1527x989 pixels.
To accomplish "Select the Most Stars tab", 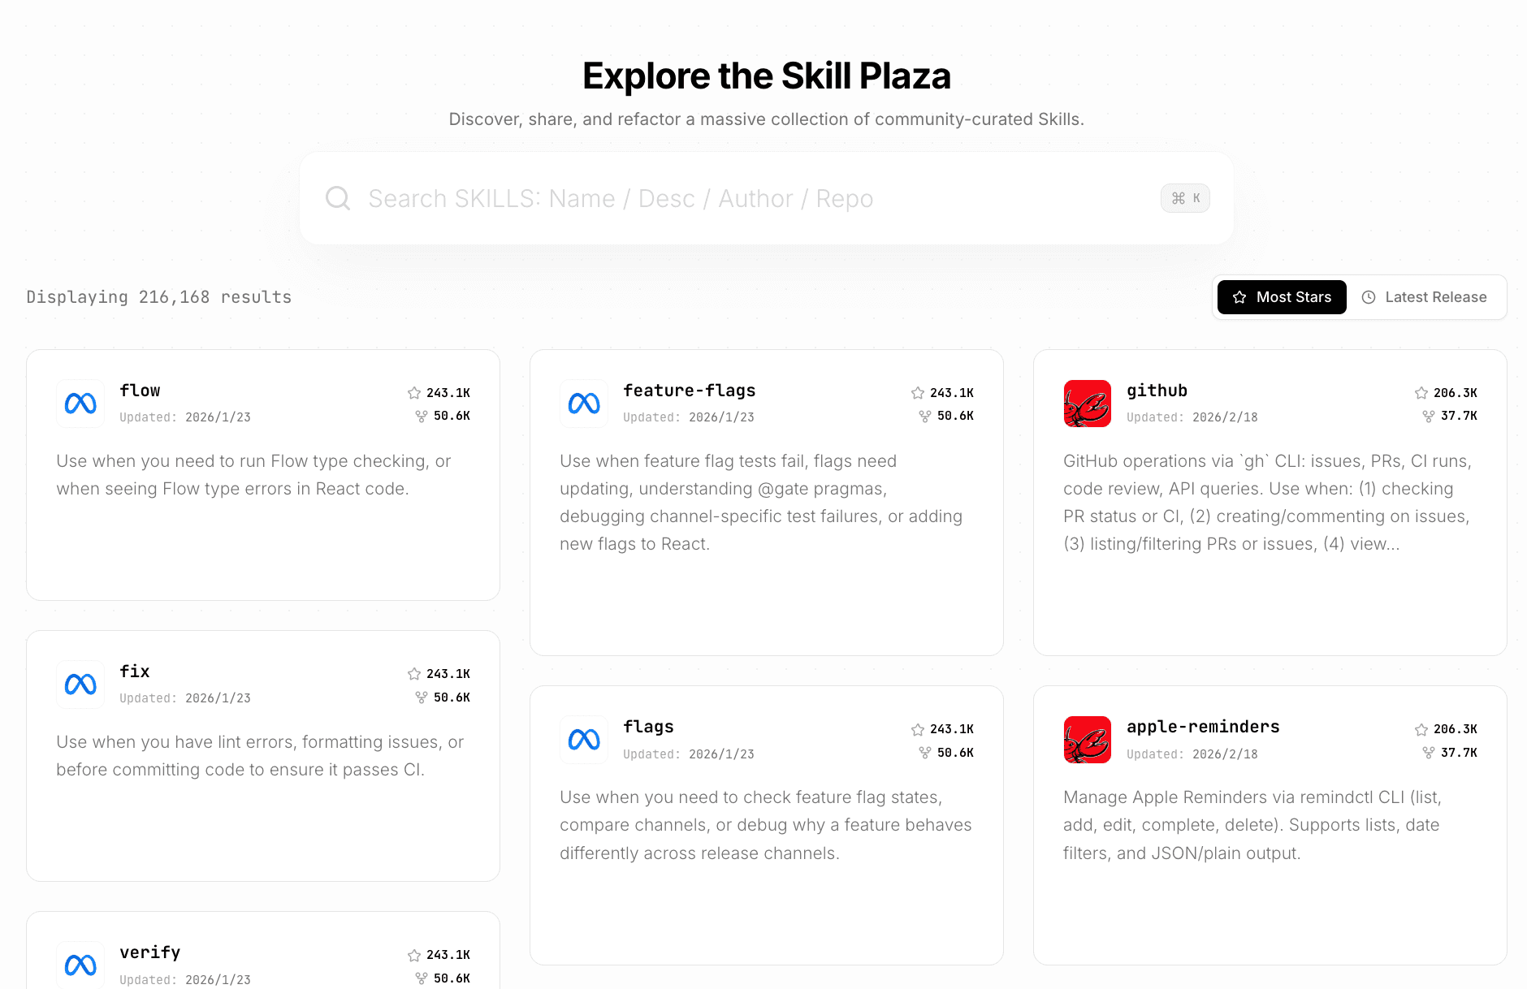I will 1281,297.
